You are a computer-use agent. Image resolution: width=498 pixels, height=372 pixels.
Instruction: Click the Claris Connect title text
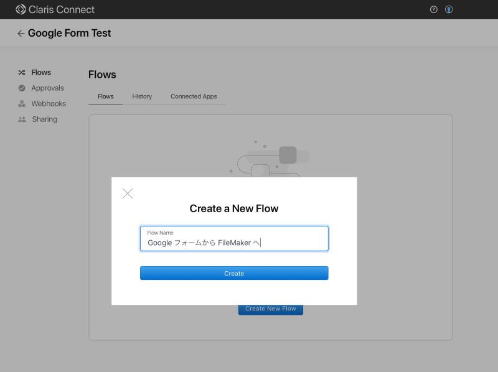62,9
